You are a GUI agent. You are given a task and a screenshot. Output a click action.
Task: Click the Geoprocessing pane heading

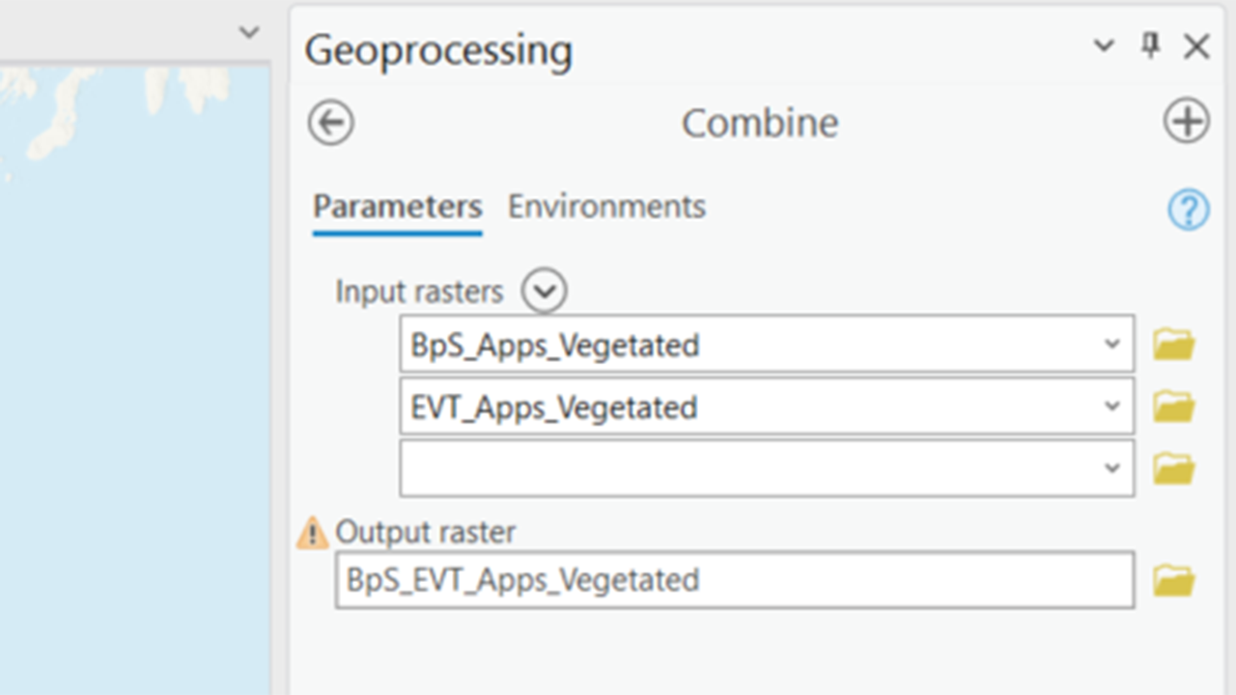pyautogui.click(x=438, y=50)
